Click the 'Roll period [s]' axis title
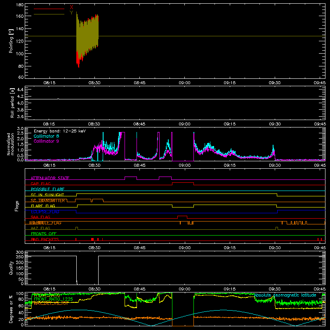This screenshot has width=330, height=330. (x=12, y=103)
